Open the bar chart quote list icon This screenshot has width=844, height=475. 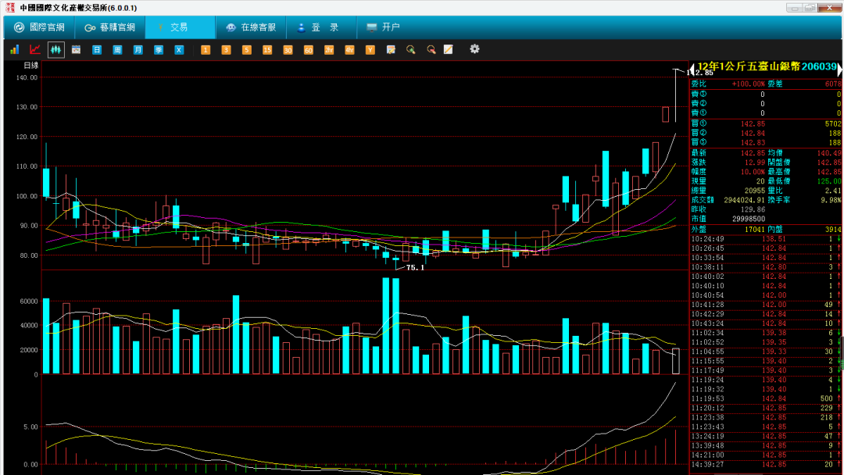point(15,49)
